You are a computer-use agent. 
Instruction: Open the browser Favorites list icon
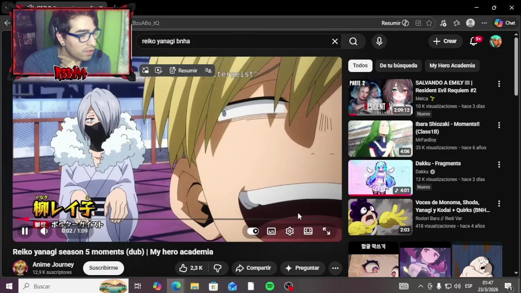[457, 23]
